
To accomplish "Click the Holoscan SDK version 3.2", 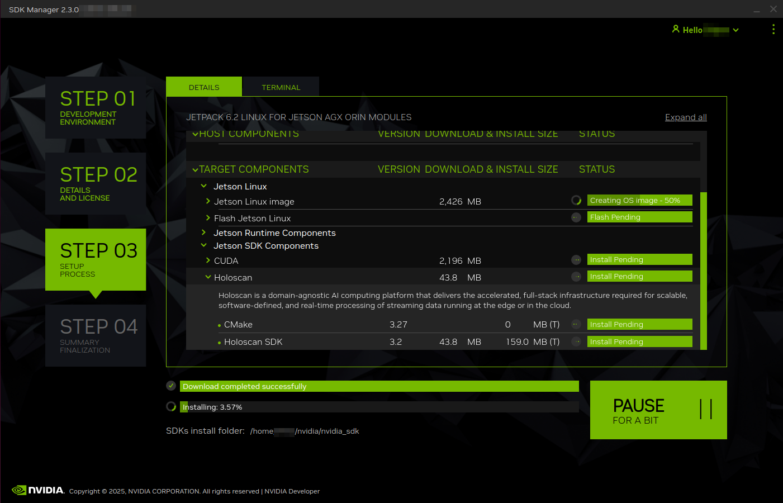I will click(x=396, y=341).
